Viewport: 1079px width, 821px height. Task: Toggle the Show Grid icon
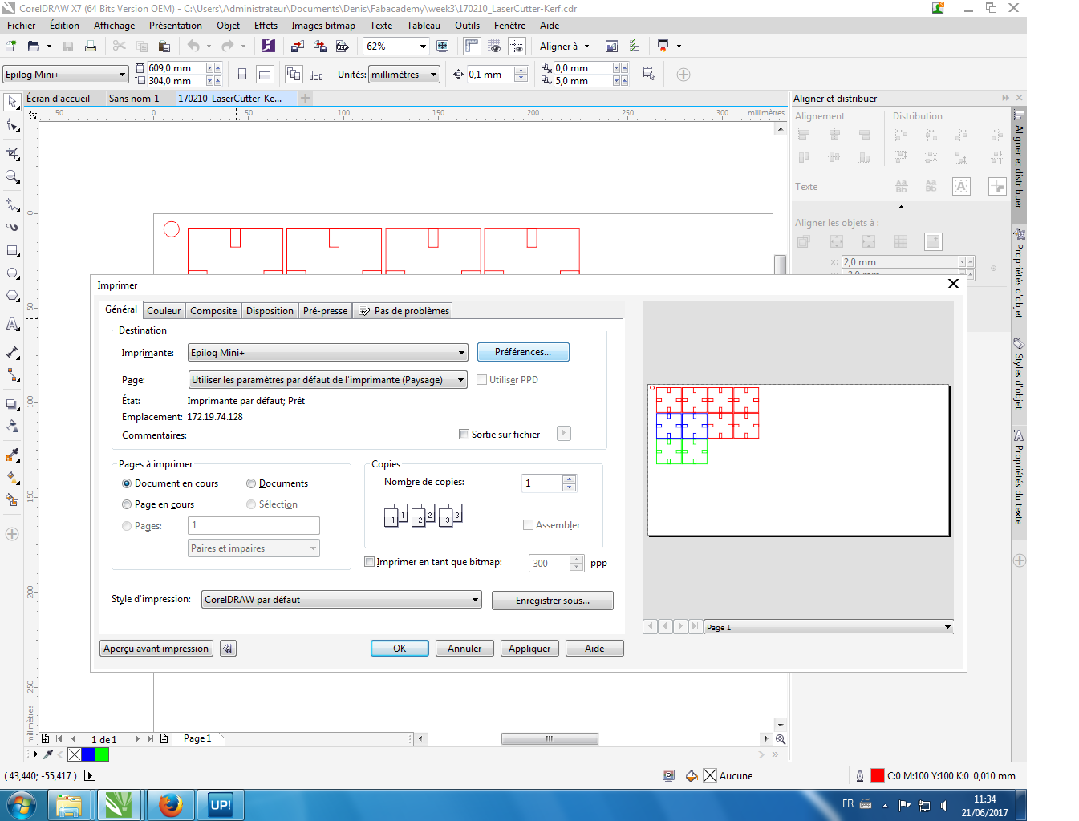pos(495,47)
